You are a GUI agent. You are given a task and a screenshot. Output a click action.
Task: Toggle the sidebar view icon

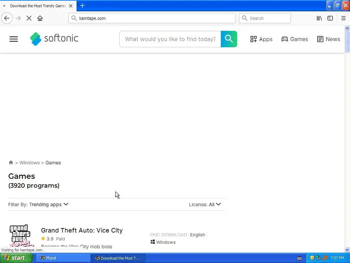click(x=330, y=18)
